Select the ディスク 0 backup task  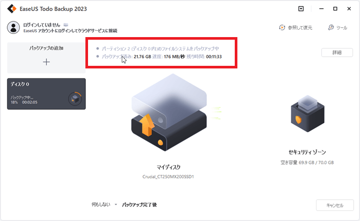coord(47,94)
